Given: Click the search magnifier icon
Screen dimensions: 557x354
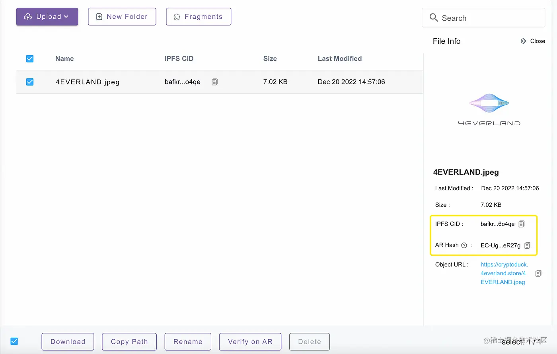Looking at the screenshot, I should (434, 18).
